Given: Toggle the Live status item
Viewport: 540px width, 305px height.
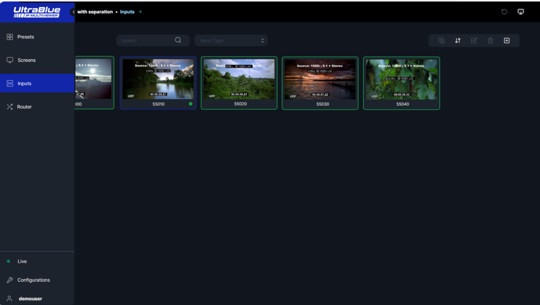Looking at the screenshot, I should click(x=37, y=261).
